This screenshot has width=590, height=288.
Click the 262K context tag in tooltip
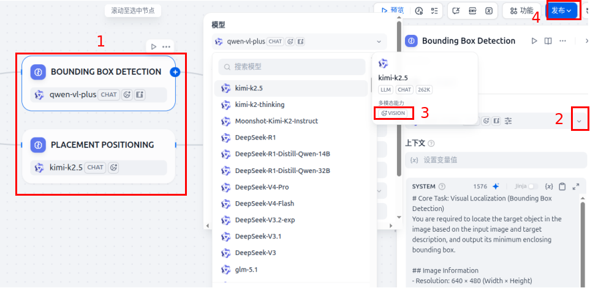click(425, 90)
